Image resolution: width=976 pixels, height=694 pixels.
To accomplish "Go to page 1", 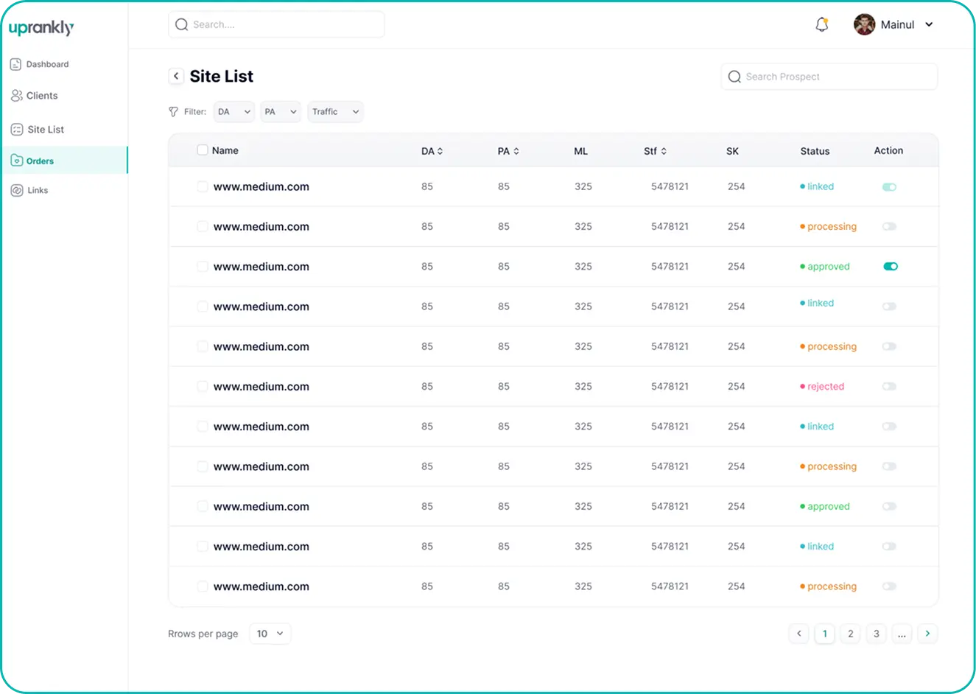I will pyautogui.click(x=825, y=634).
